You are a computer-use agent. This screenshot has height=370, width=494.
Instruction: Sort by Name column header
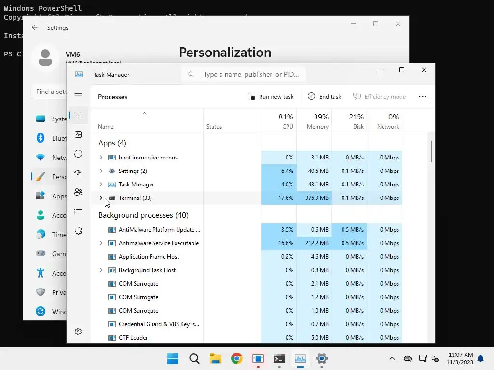point(147,121)
